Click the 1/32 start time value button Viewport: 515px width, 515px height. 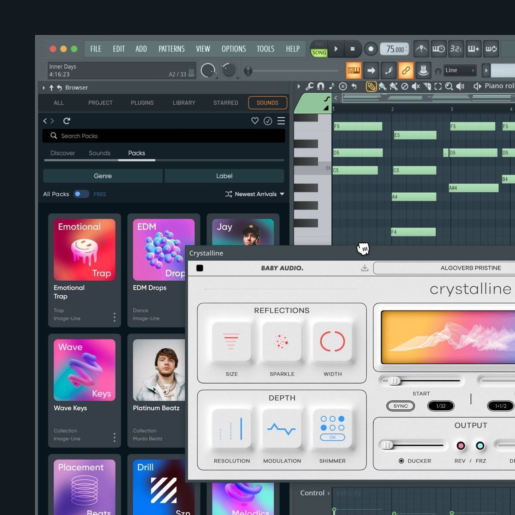pos(441,406)
